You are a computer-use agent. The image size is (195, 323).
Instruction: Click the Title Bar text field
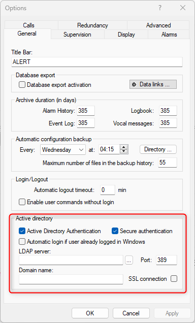coord(97,62)
